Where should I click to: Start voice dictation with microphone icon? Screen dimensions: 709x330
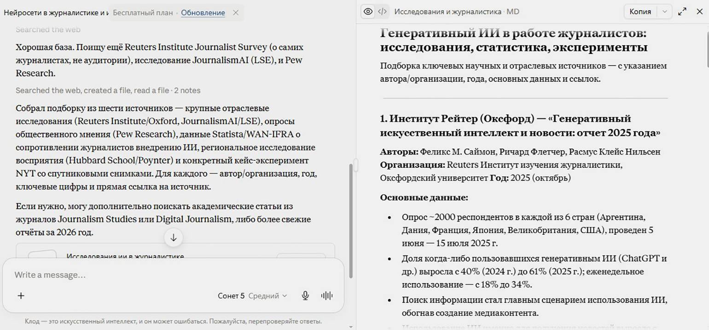(x=305, y=296)
